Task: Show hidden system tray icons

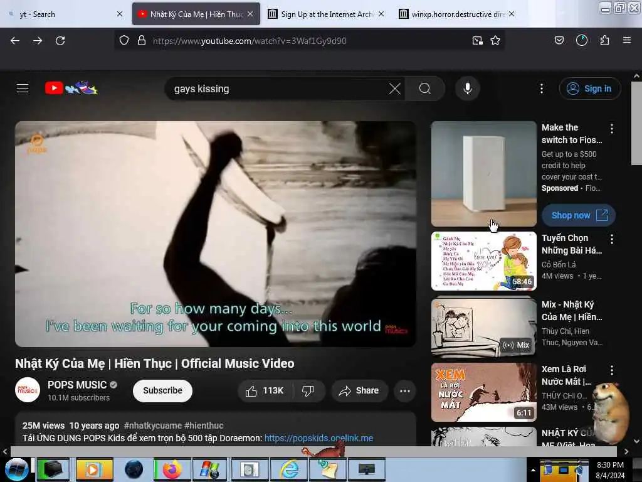Action: [x=533, y=470]
